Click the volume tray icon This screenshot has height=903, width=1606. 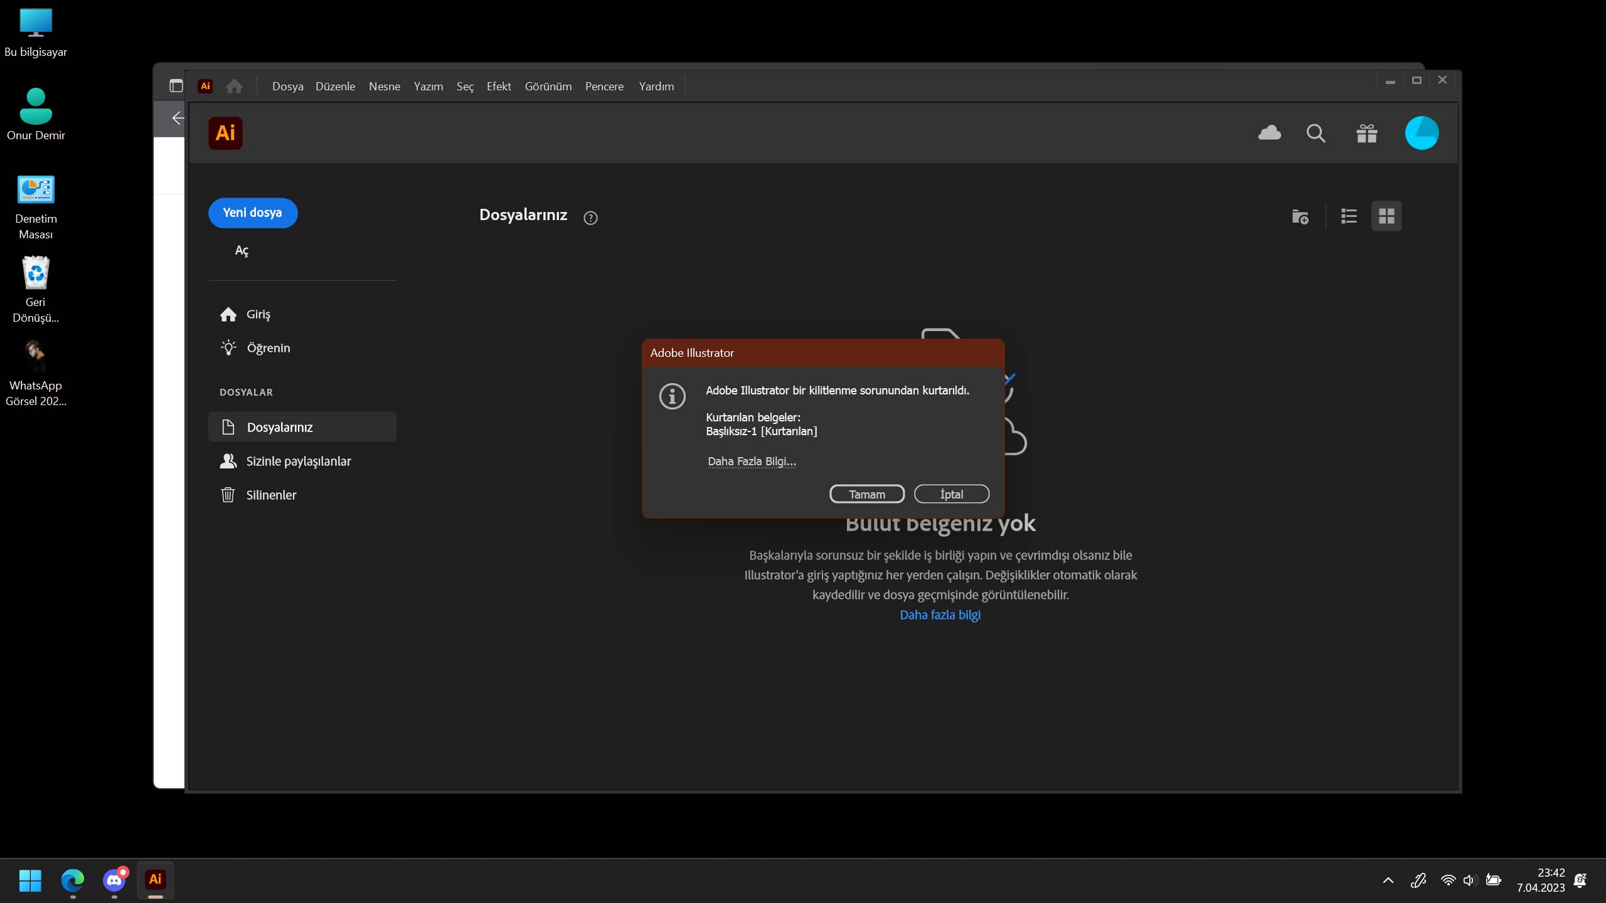click(x=1470, y=880)
